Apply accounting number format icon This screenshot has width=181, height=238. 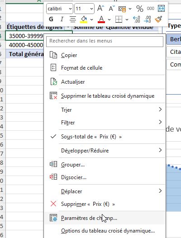[122, 9]
